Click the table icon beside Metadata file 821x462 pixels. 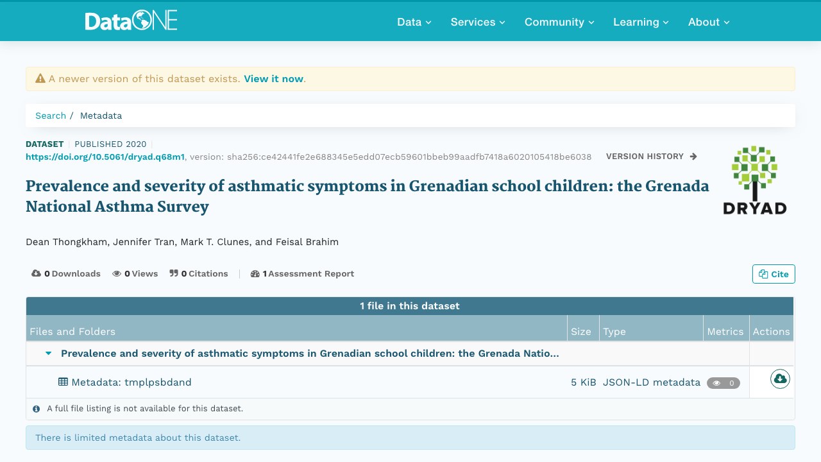[x=63, y=382]
